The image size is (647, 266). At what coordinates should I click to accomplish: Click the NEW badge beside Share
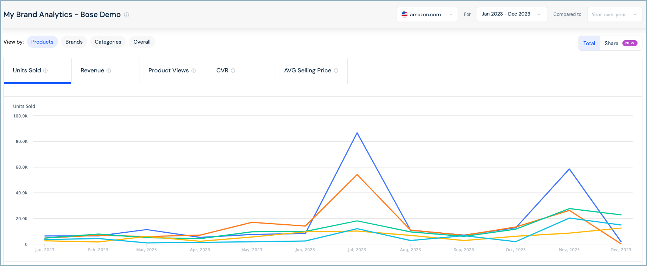[630, 43]
